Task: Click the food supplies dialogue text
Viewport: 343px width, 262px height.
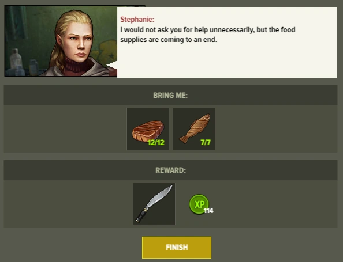Action: [208, 35]
